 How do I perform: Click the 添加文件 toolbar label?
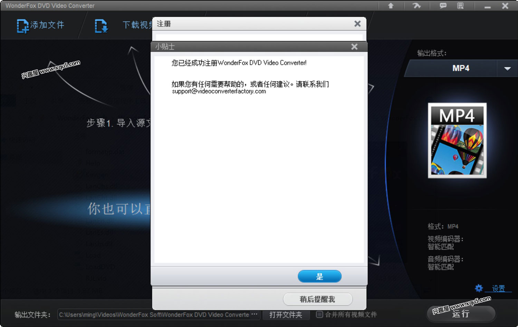coord(47,25)
